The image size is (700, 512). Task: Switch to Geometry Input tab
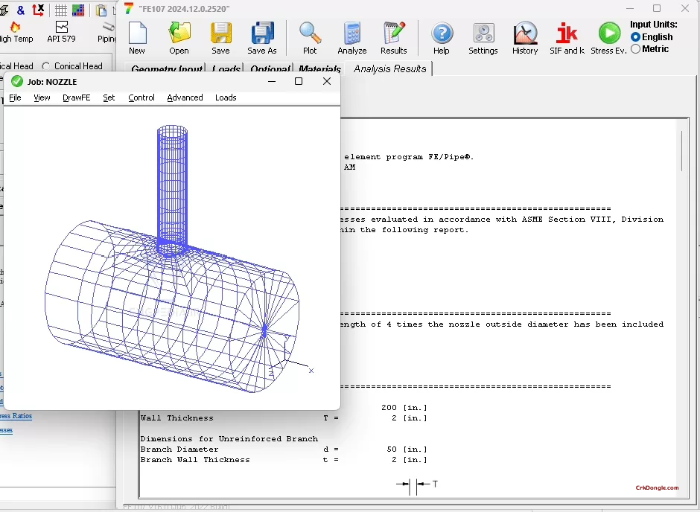click(167, 69)
